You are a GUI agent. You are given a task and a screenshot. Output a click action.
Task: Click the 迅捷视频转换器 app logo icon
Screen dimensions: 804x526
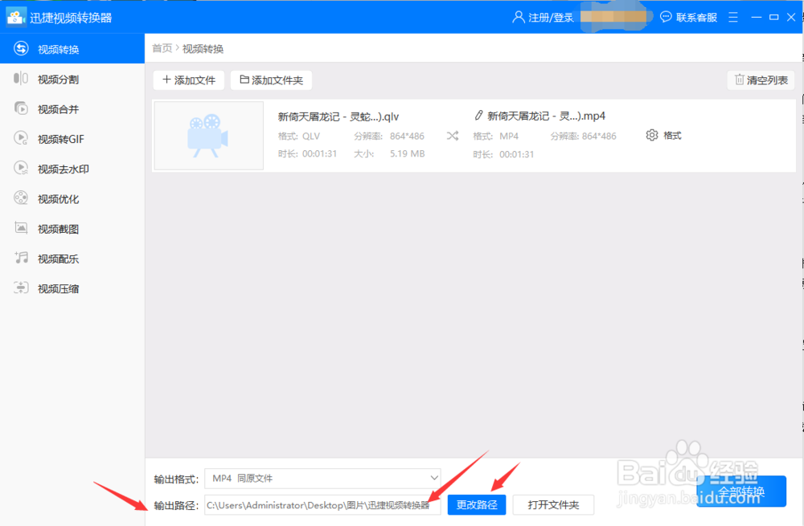(x=16, y=17)
